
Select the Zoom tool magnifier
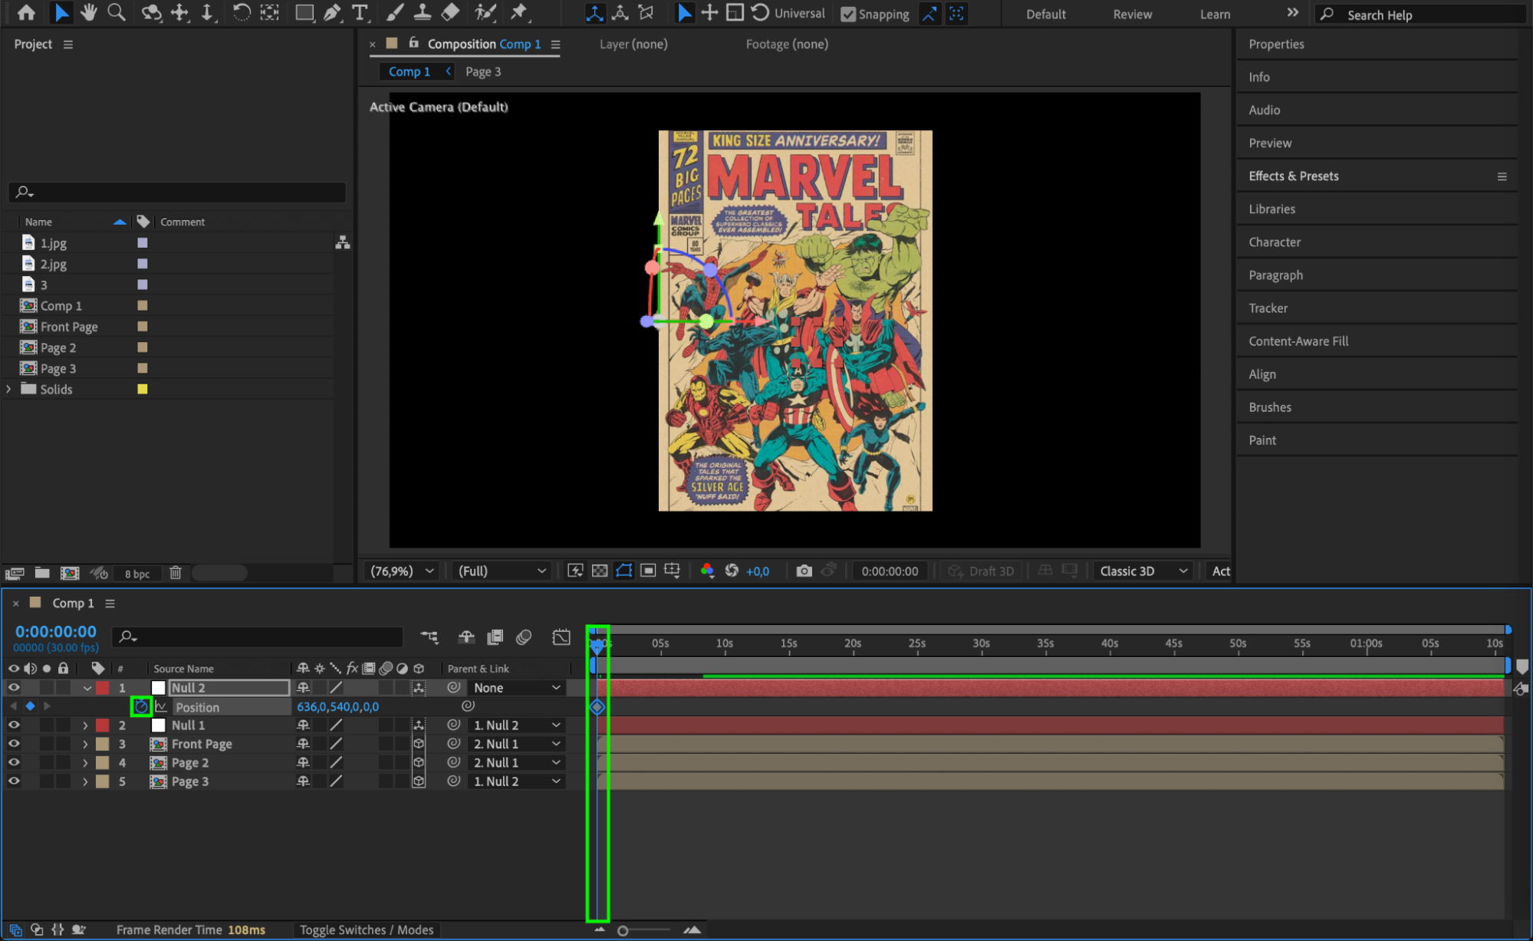pyautogui.click(x=117, y=12)
